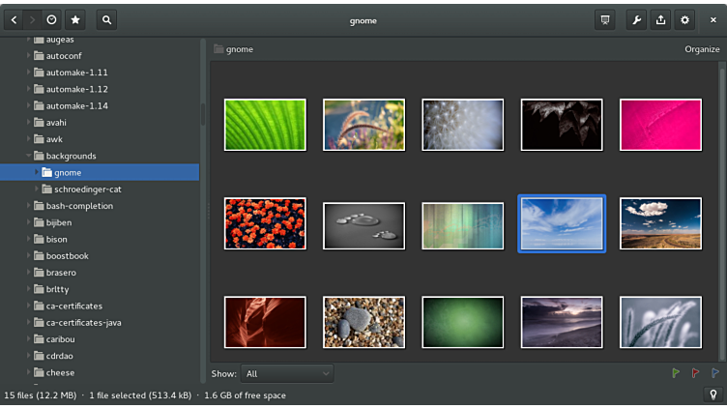
Task: Toggle properties lightbulb in status bar
Action: 713,394
